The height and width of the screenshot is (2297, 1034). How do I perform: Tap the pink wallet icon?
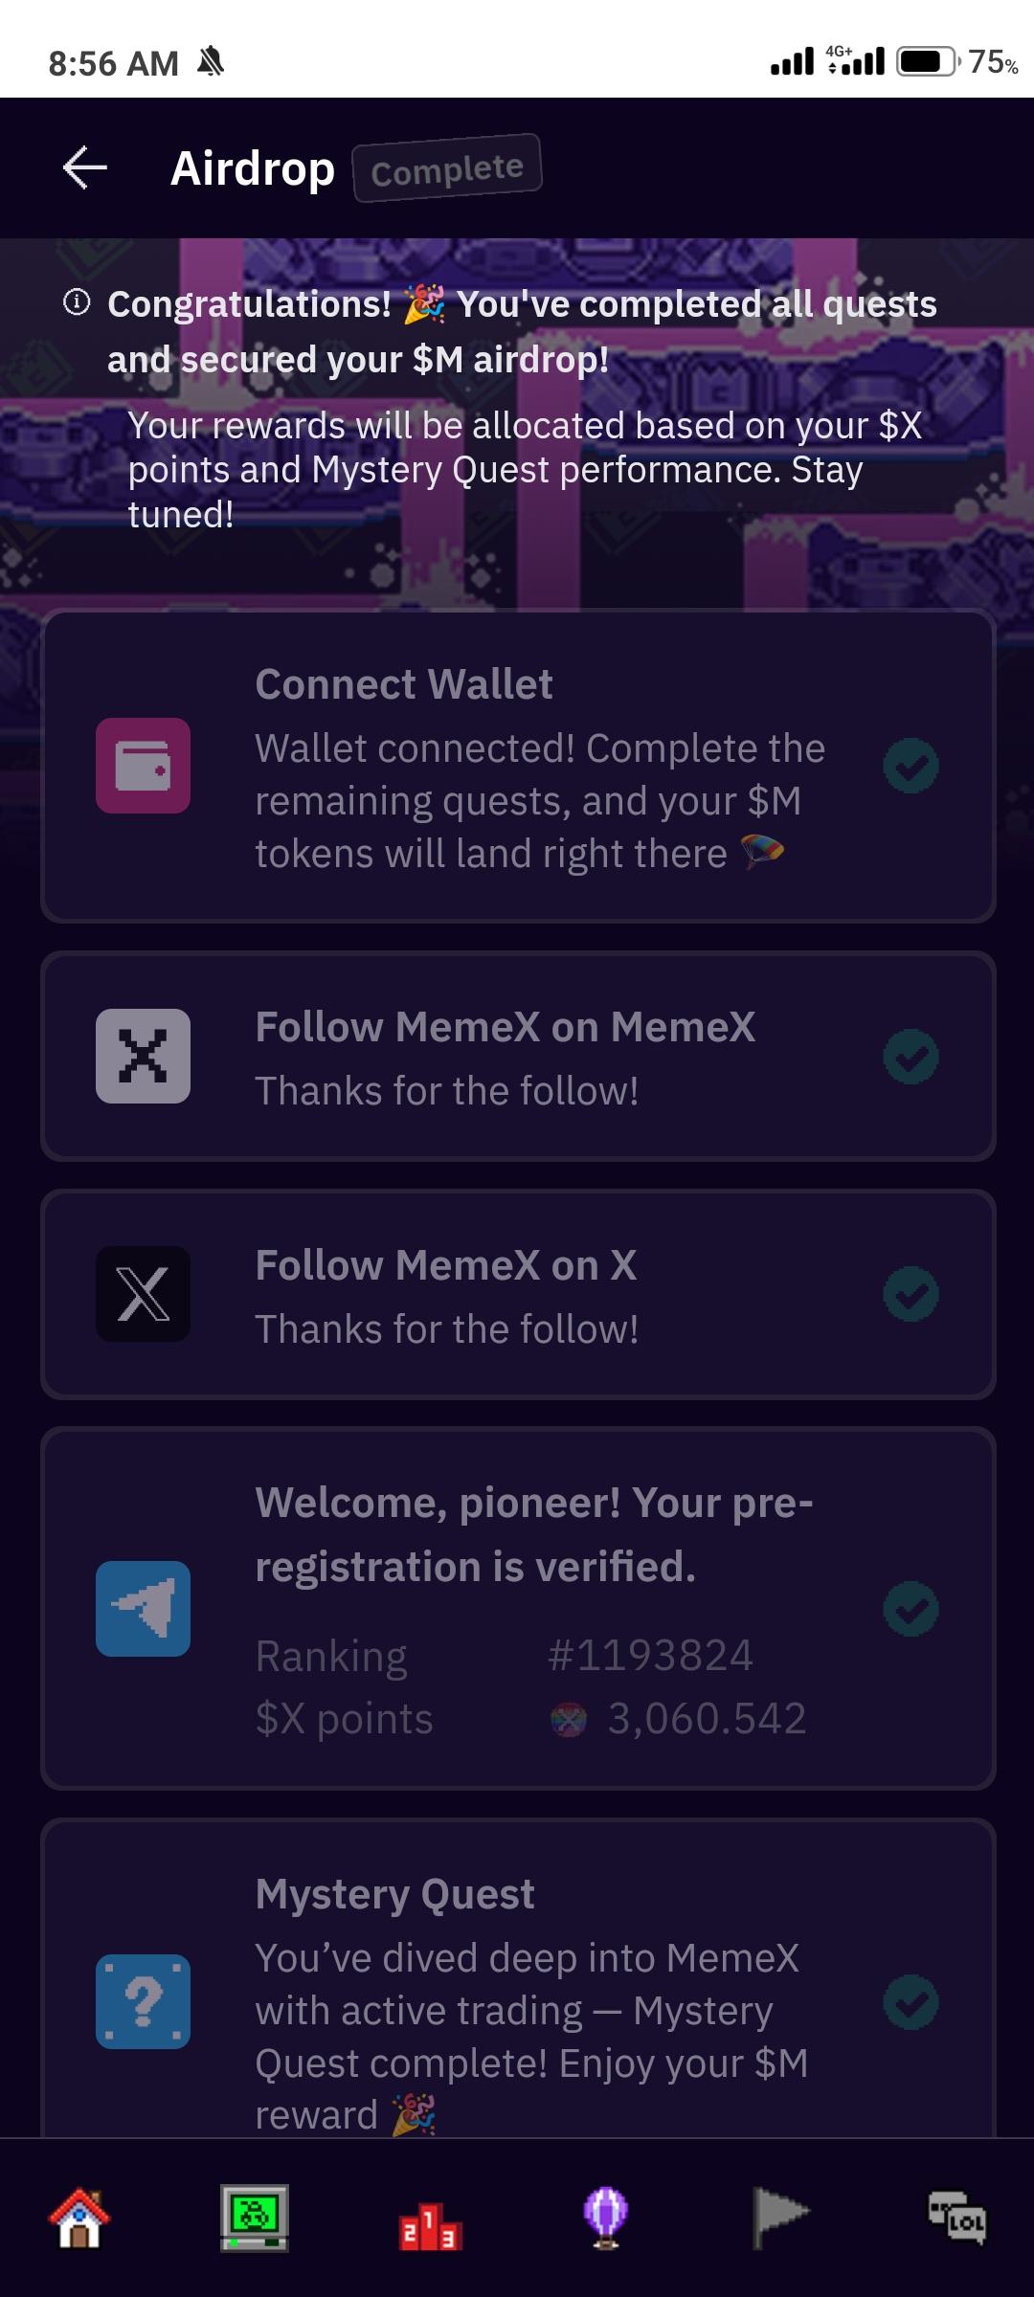coord(144,766)
